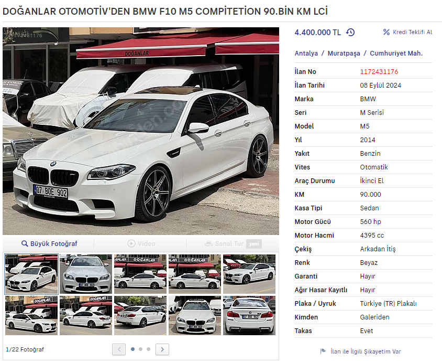
Task: Open the Sanal Tur tab
Action: pyautogui.click(x=233, y=243)
